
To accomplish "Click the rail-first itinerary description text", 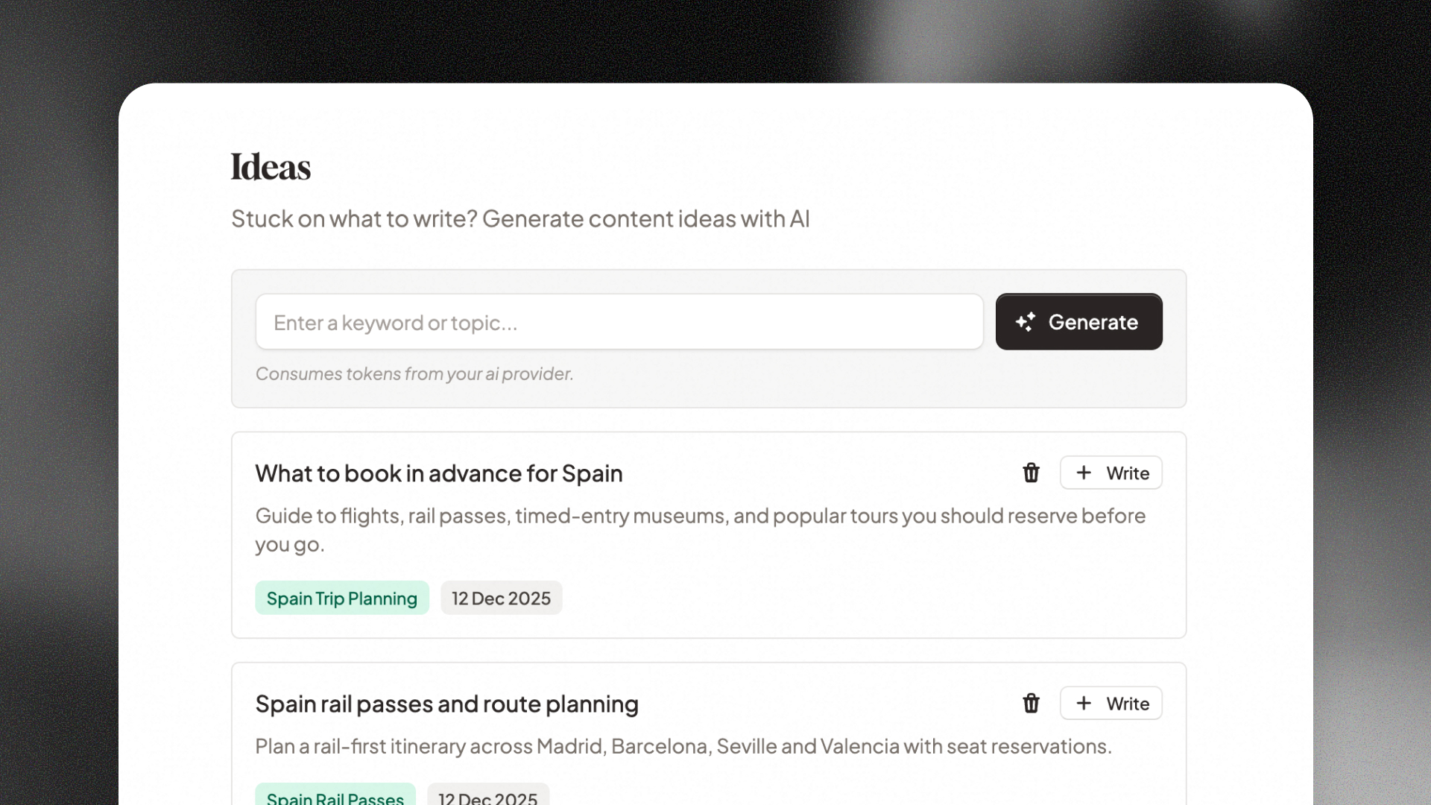I will point(683,746).
